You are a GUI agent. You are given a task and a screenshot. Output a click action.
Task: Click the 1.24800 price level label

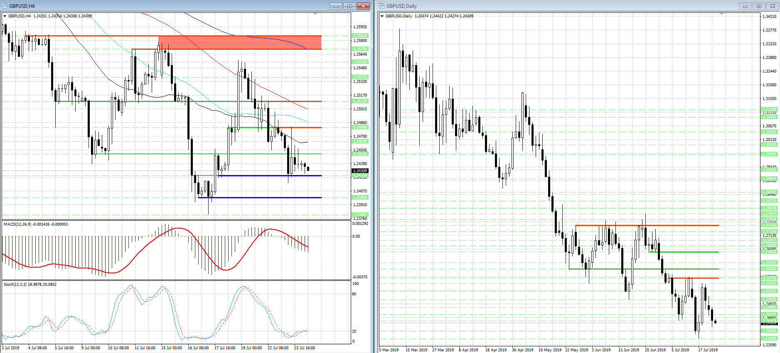click(360, 127)
